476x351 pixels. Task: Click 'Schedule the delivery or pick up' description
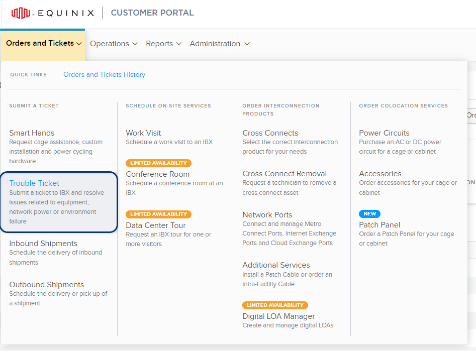coord(58,298)
